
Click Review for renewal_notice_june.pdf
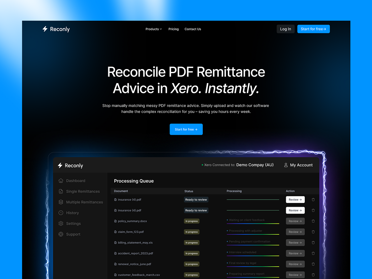[295, 264]
